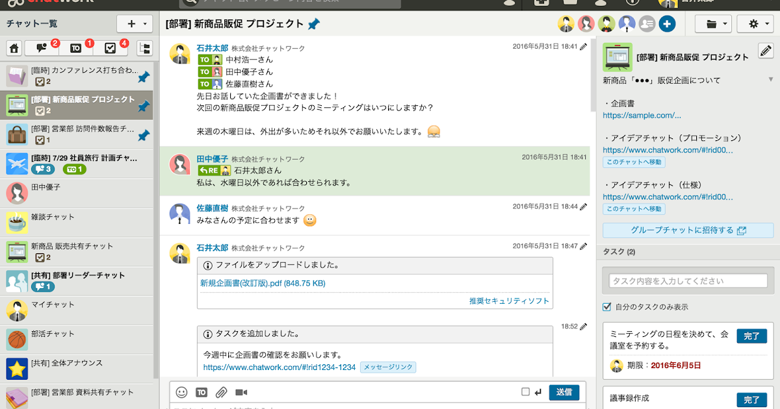Toggle Enter-to-send checkbox
Screen dimensions: 780x409
525,391
